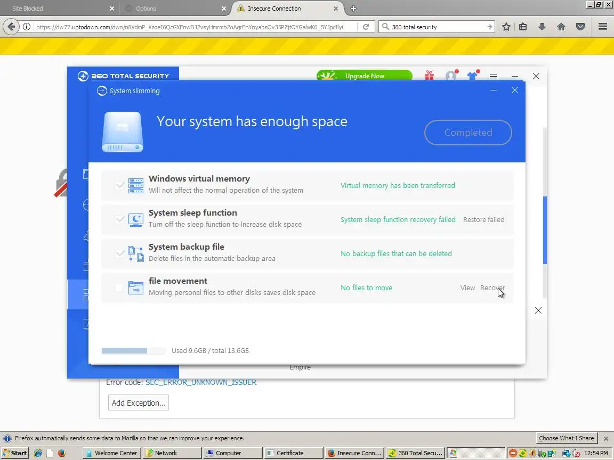Open the Pocket icon in Firefox toolbar
Viewport: 614px width, 460px height.
tap(580, 27)
